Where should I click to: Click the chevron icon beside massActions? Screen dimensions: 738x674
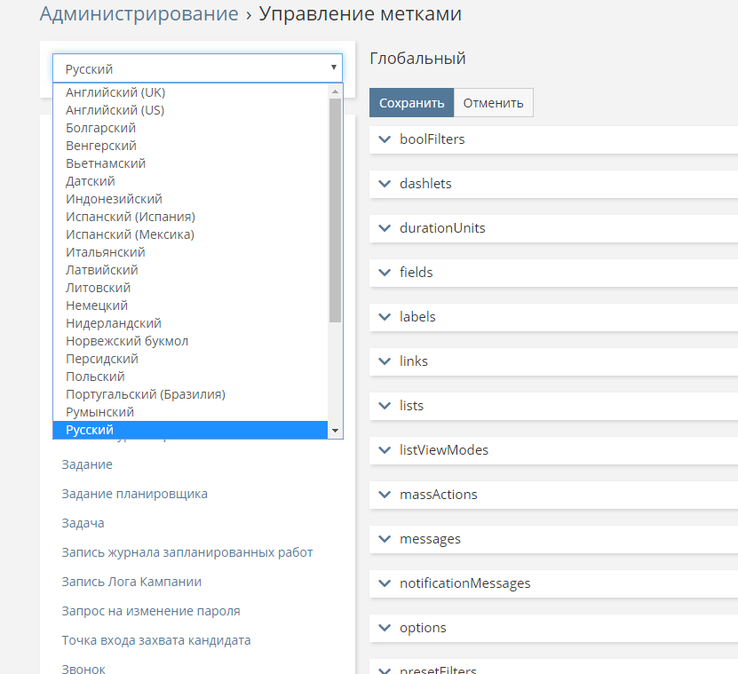[x=385, y=495]
